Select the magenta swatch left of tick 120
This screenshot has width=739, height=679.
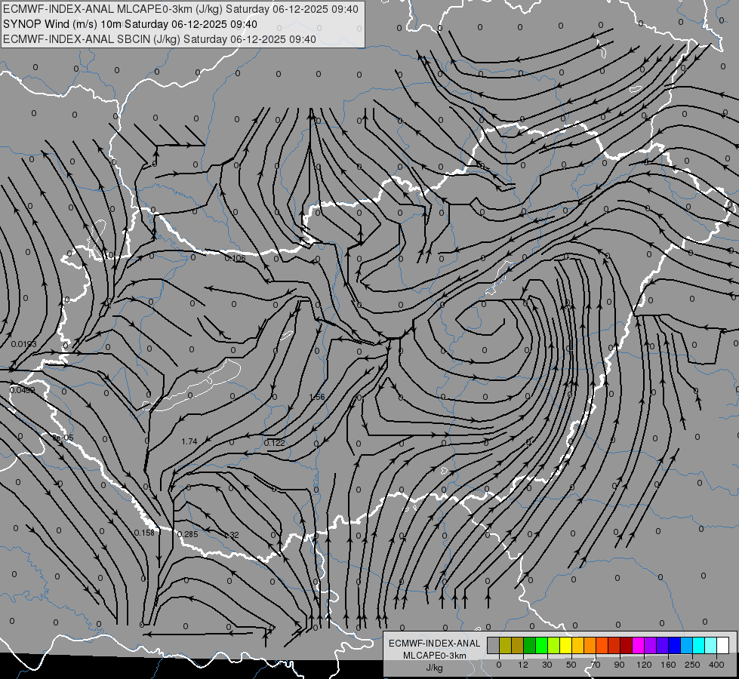click(639, 646)
